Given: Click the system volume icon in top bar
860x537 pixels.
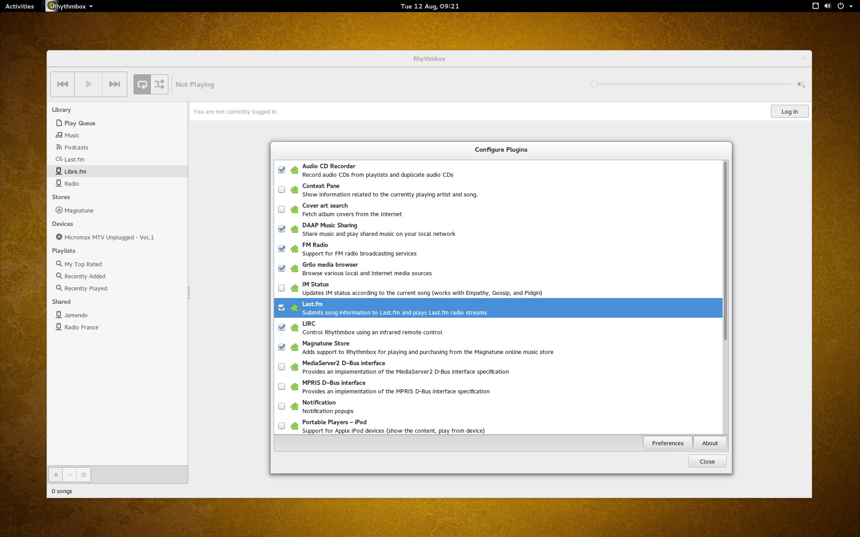Looking at the screenshot, I should click(828, 6).
